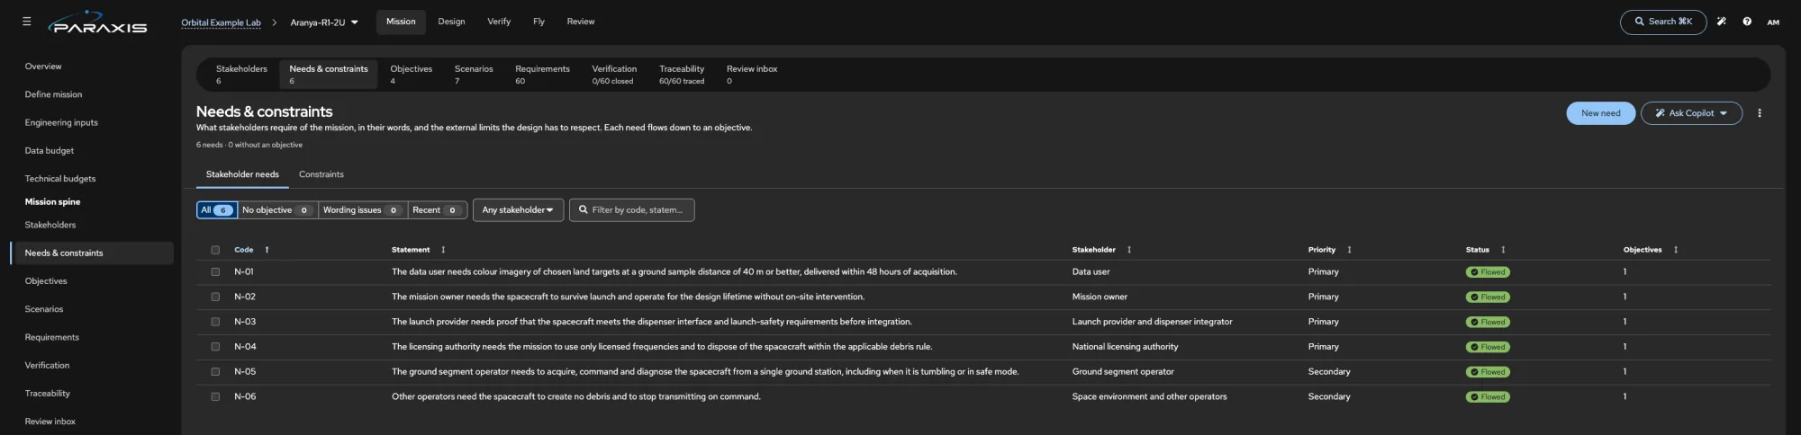The image size is (1801, 435).
Task: Open the N-03 code cell
Action: pyautogui.click(x=245, y=322)
